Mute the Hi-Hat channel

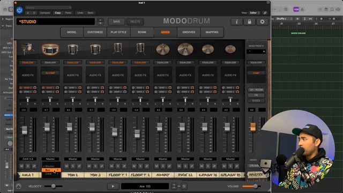click(x=156, y=166)
